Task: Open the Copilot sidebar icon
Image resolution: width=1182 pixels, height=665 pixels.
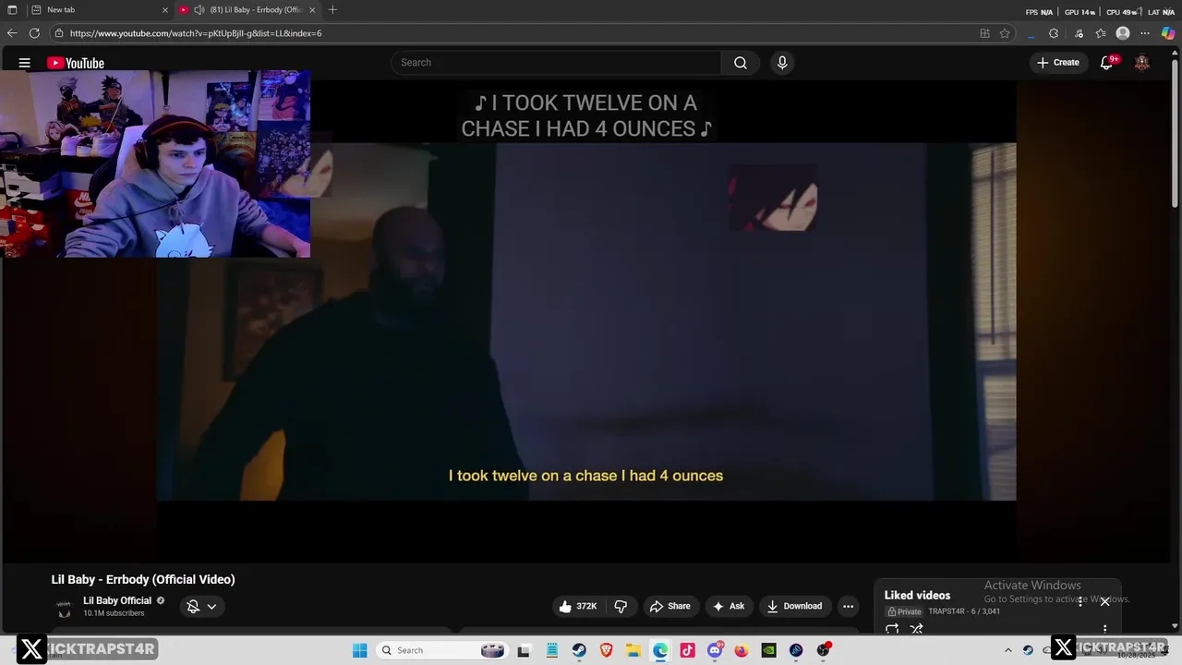Action: tap(1168, 33)
